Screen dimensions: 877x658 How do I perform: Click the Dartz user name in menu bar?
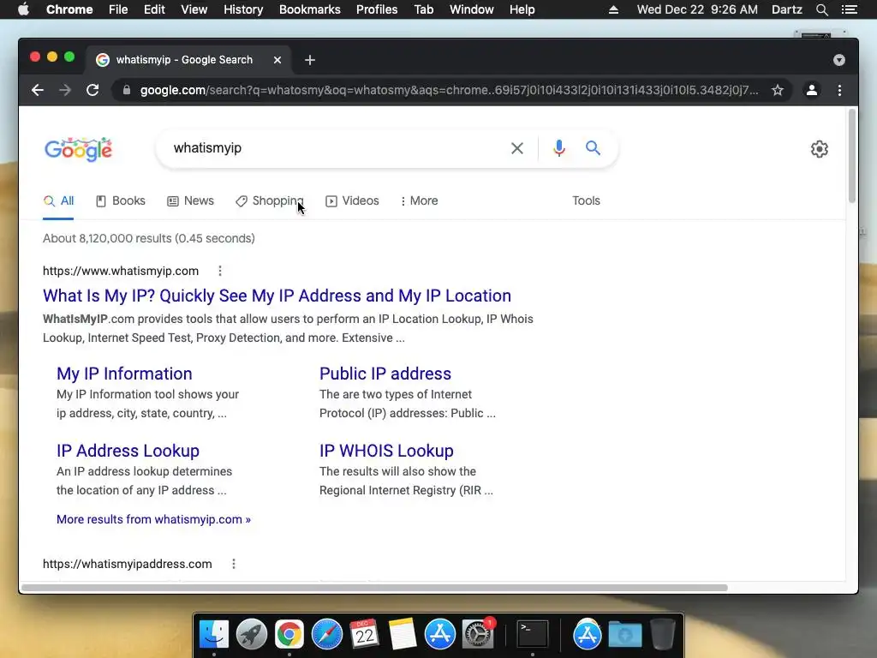pyautogui.click(x=786, y=9)
